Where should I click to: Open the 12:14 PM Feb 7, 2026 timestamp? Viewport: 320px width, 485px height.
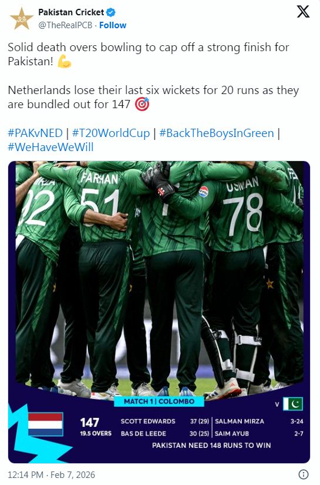point(51,474)
